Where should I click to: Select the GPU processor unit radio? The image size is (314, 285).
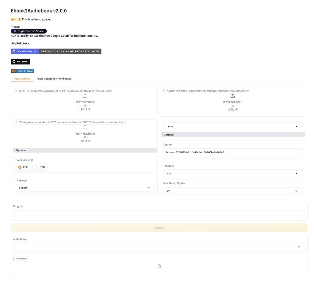click(x=37, y=167)
